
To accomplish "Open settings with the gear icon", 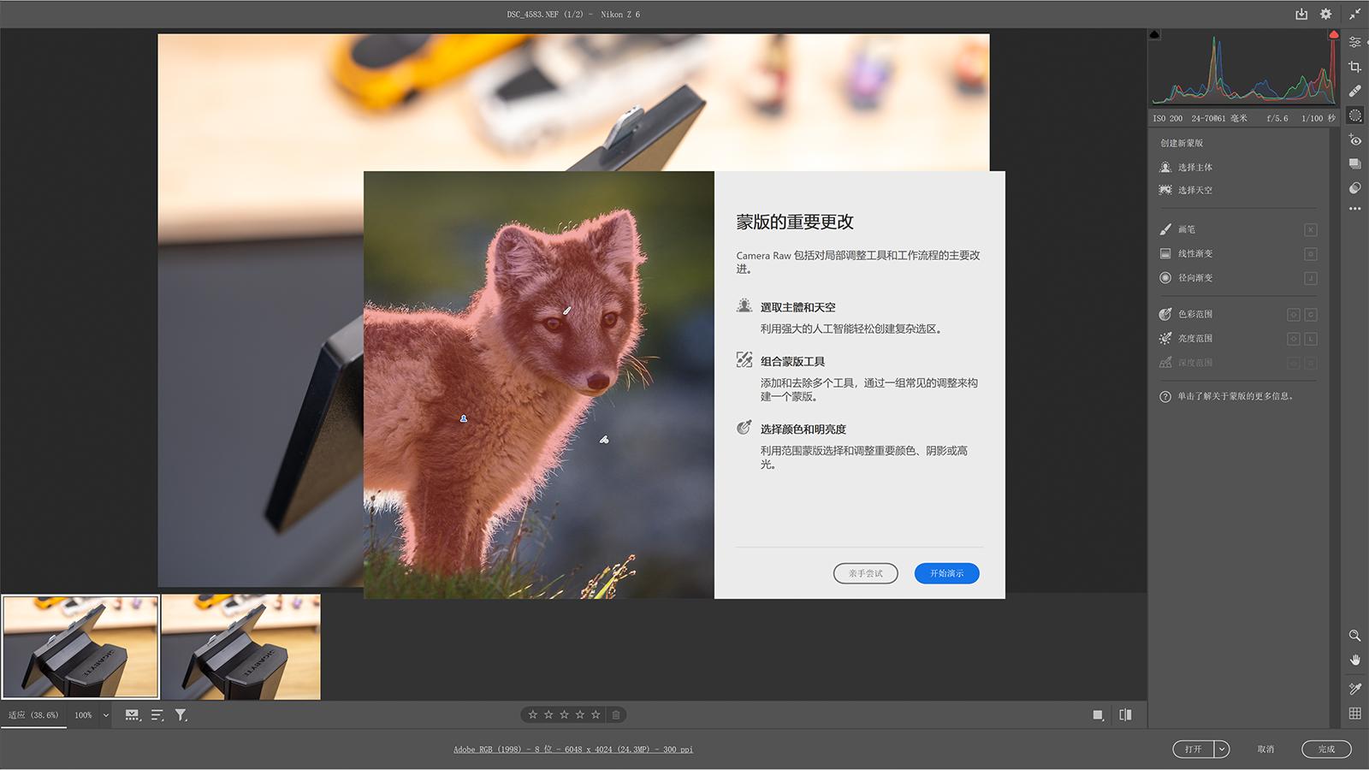I will (1325, 14).
